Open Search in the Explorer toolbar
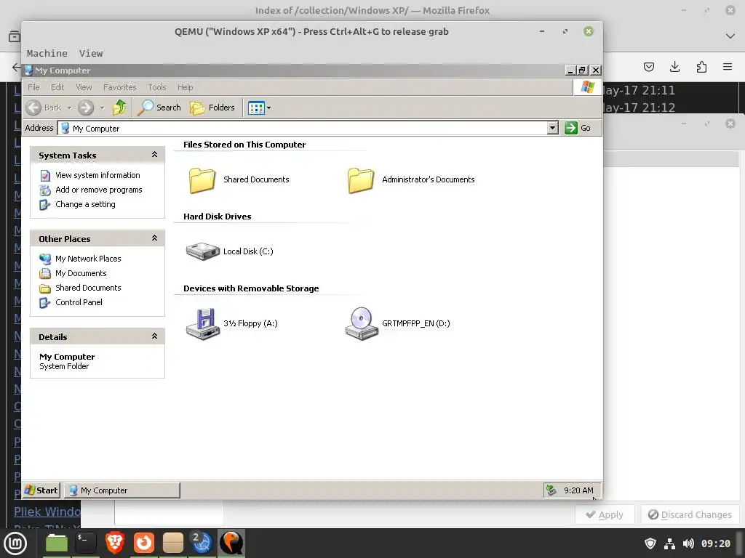The width and height of the screenshot is (745, 558). click(x=159, y=108)
